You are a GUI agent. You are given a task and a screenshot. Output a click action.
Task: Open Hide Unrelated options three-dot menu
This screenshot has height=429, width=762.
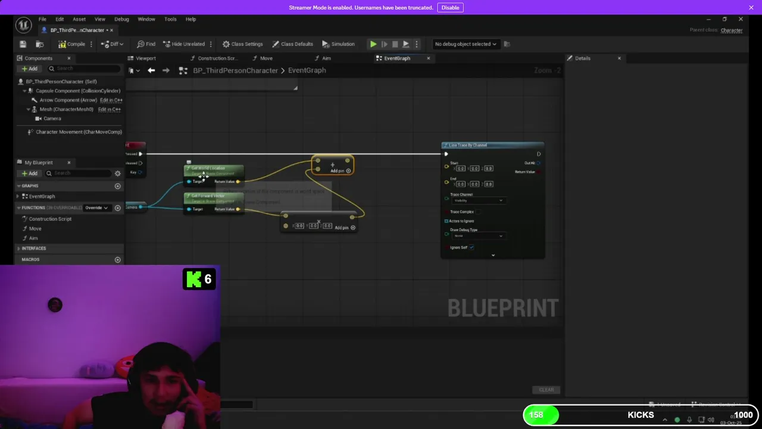click(211, 44)
